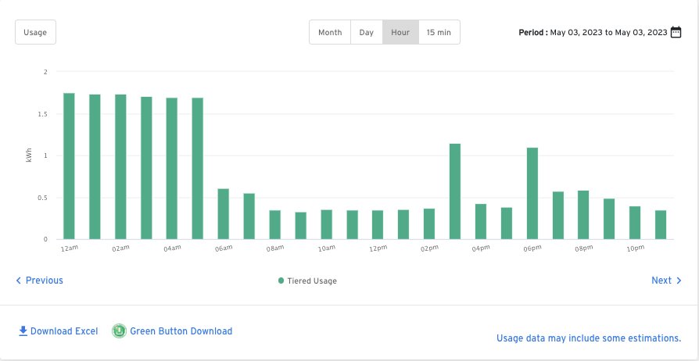Screen dimensions: 699x361
Task: Click the Tiered Usage legend label
Action: pyautogui.click(x=312, y=281)
